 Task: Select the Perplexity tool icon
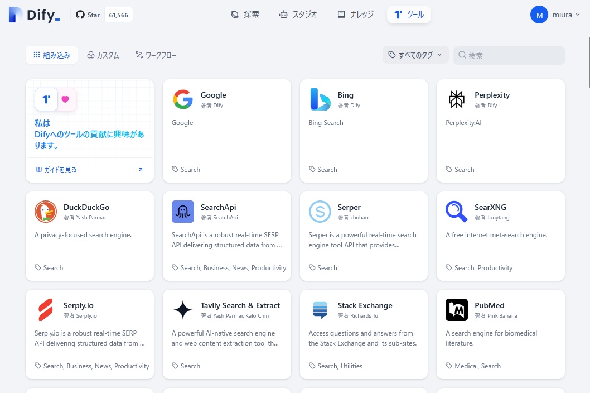[457, 99]
